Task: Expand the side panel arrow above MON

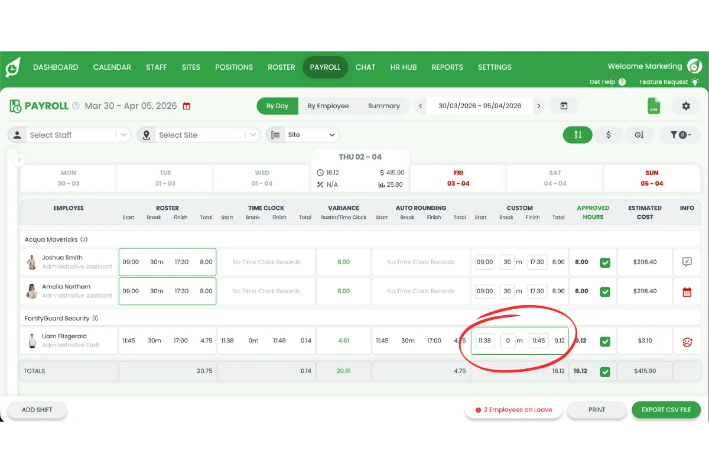Action: (x=18, y=160)
